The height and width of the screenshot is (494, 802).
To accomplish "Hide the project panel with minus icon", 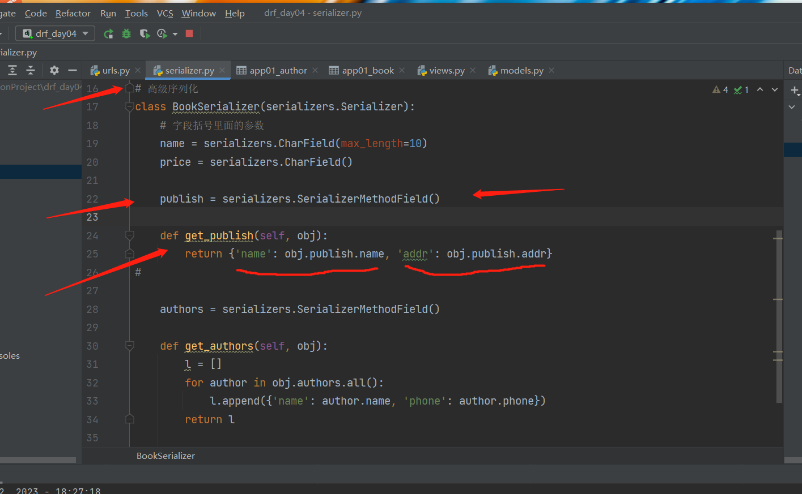I will [72, 70].
